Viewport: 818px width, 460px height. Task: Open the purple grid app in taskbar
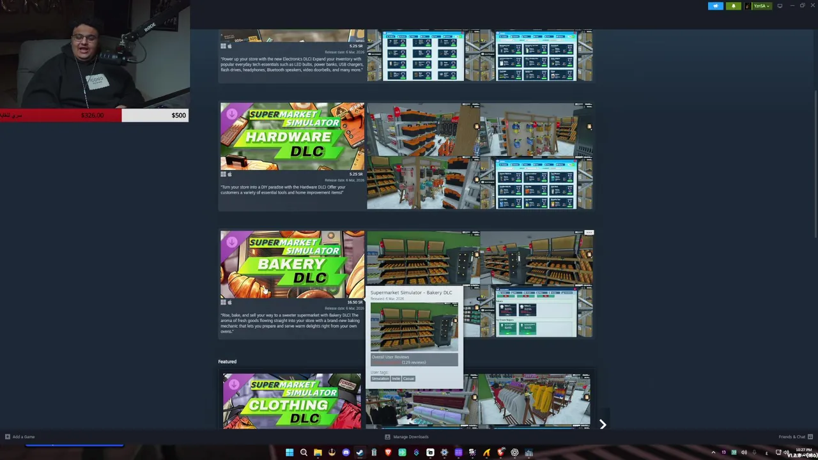point(458,452)
